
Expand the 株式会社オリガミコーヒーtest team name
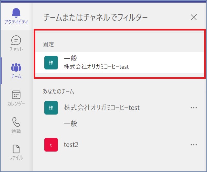pyautogui.click(x=102, y=108)
